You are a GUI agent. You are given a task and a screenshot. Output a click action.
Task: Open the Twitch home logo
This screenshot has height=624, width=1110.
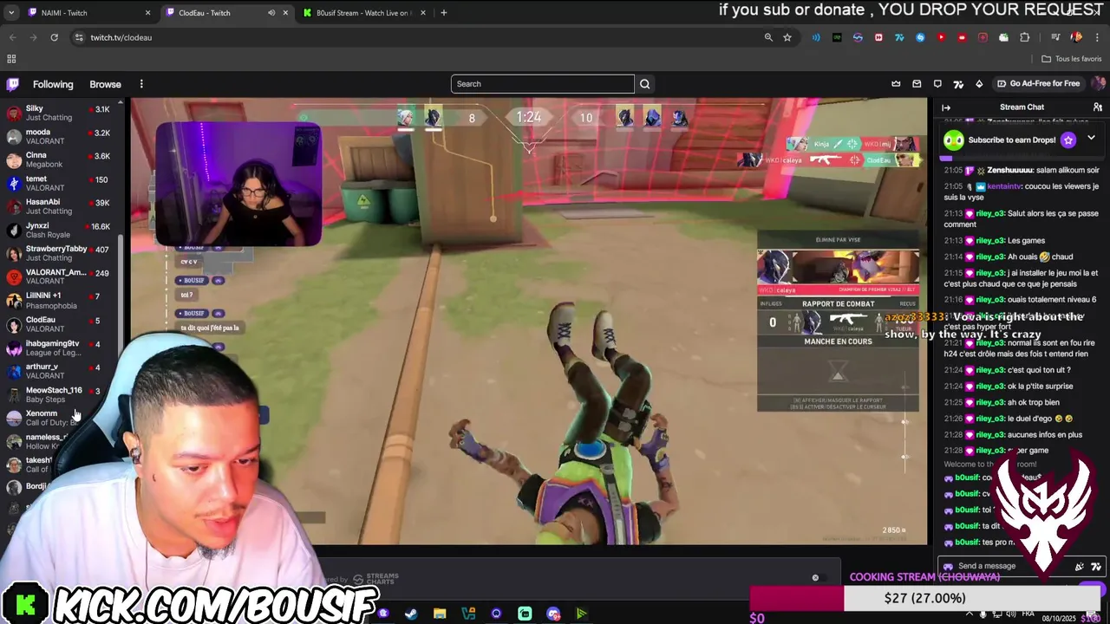pyautogui.click(x=12, y=84)
